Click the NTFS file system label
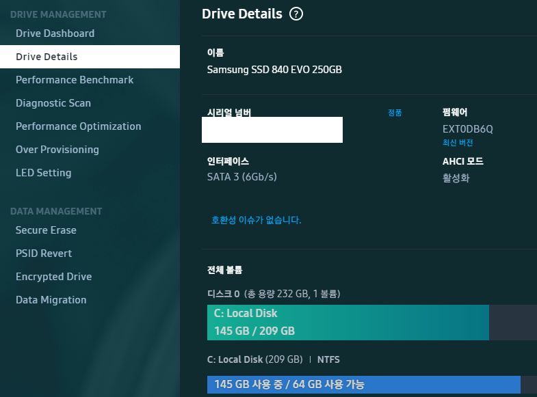Screen dimensions: 537x397 pos(328,359)
